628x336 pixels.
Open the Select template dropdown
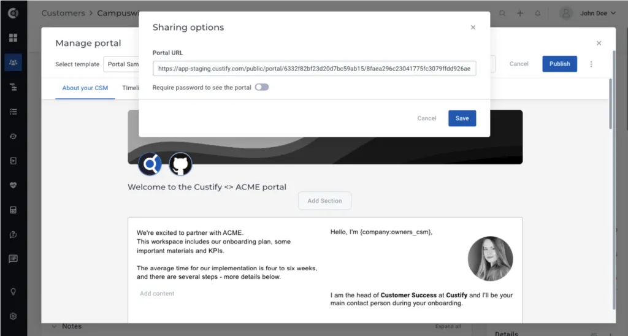pos(122,64)
